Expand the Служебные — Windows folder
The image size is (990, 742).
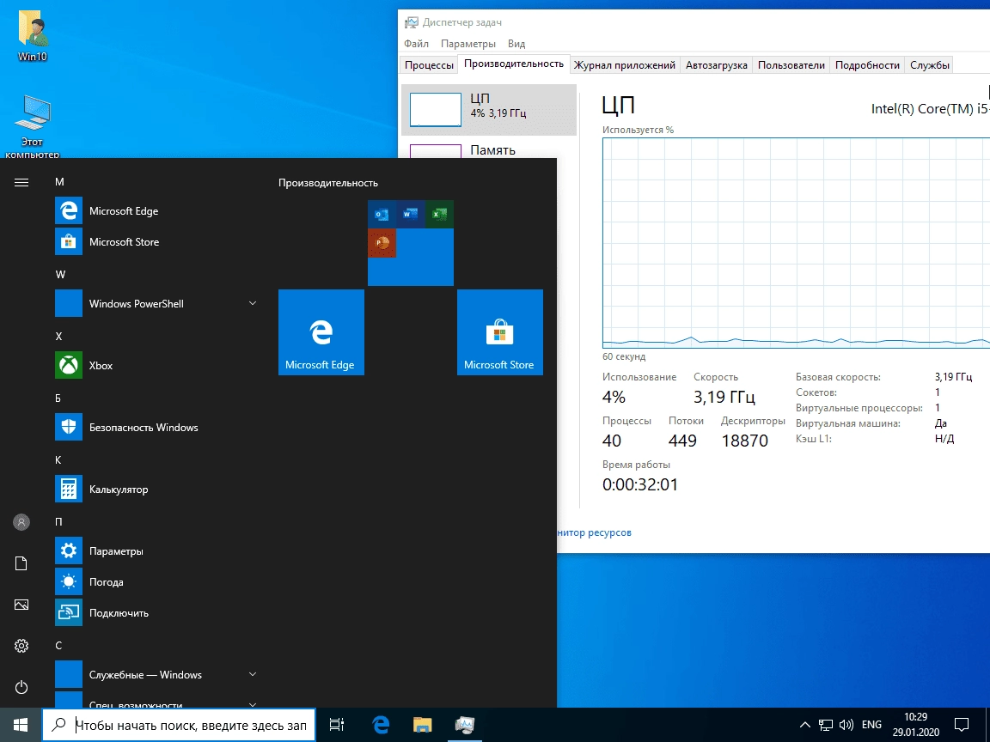tap(253, 674)
